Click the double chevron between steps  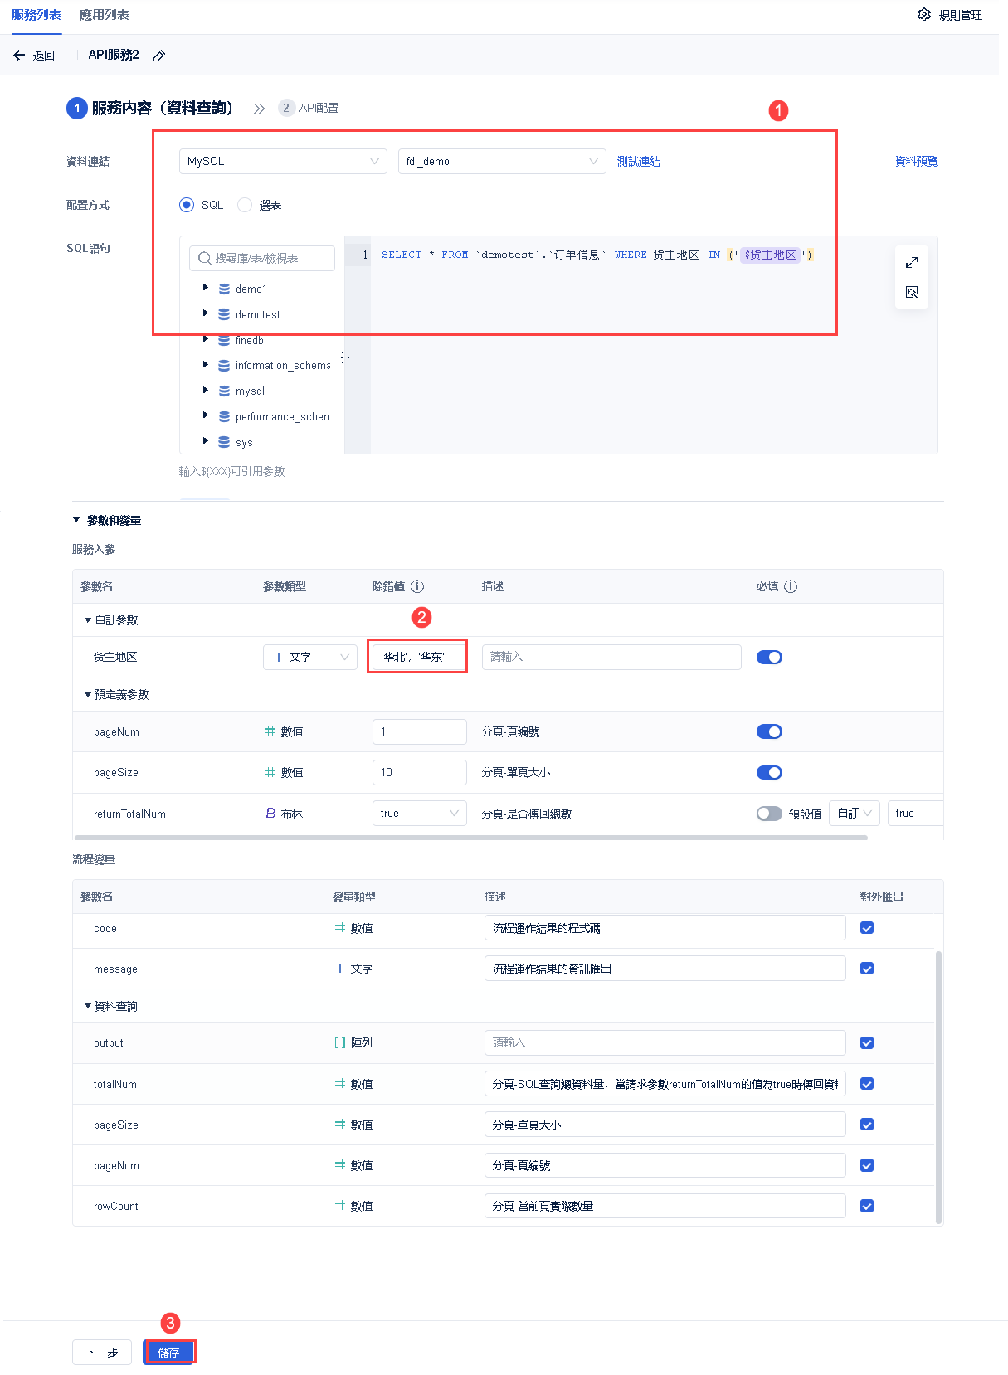260,109
